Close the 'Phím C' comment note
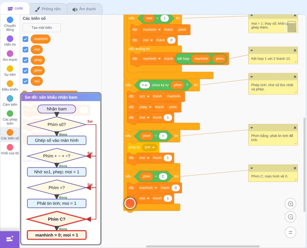 coord(295,168)
